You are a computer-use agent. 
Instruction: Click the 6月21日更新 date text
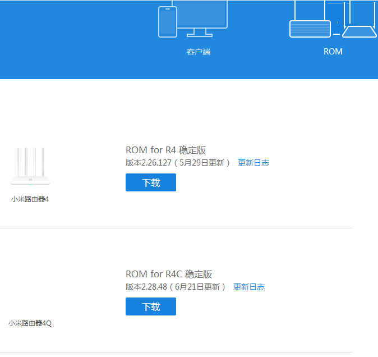199,287
